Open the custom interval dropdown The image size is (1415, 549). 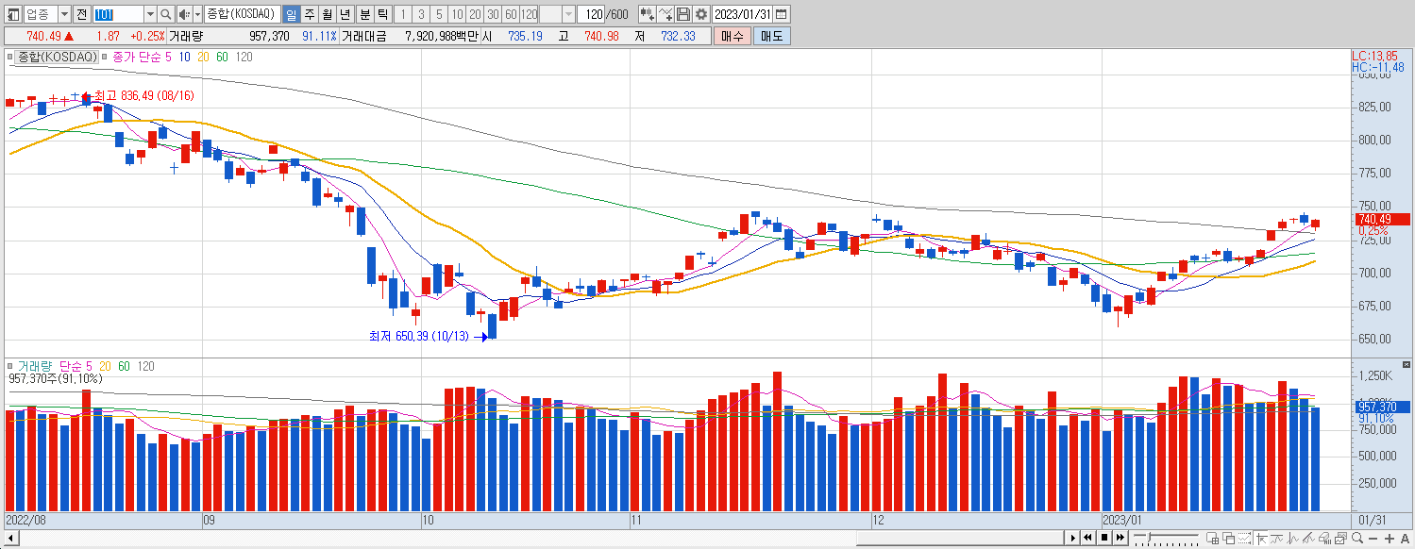click(x=568, y=14)
